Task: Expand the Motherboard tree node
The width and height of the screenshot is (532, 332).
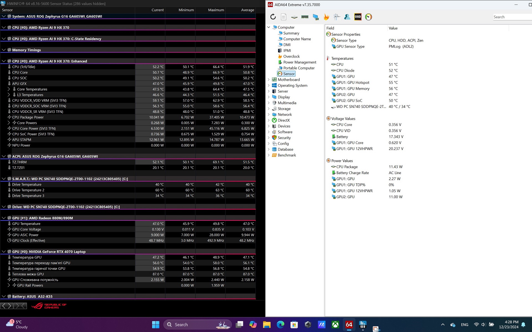Action: [x=268, y=80]
